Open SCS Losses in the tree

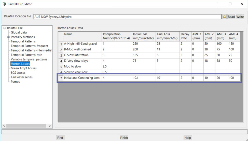click(x=18, y=73)
